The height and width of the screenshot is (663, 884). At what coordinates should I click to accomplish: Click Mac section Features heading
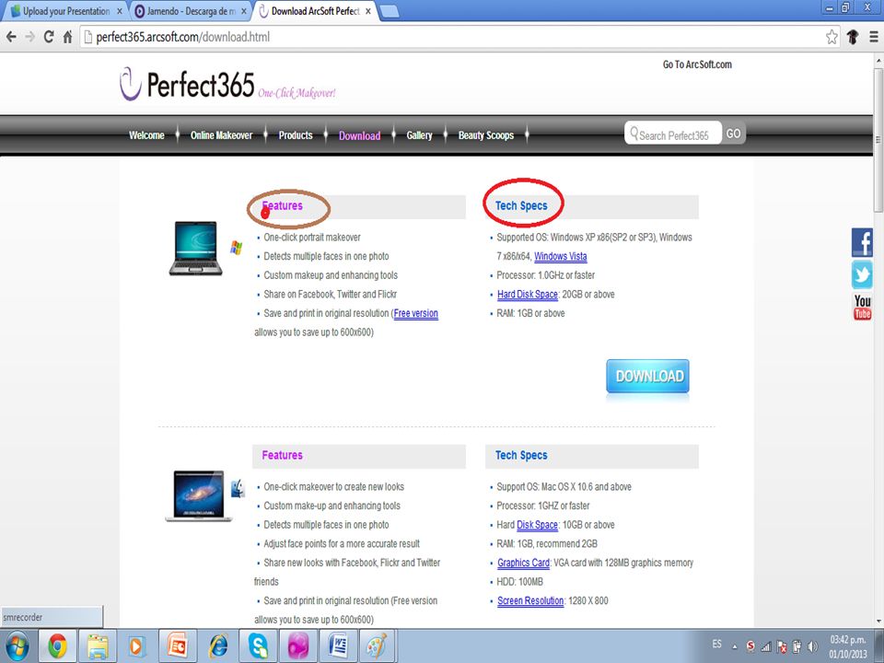point(282,455)
